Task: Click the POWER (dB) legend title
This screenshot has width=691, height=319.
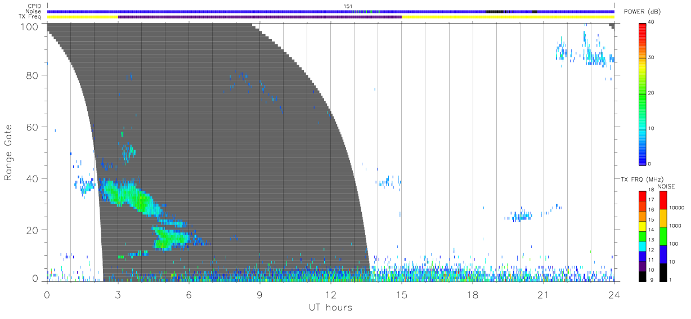Action: click(643, 12)
